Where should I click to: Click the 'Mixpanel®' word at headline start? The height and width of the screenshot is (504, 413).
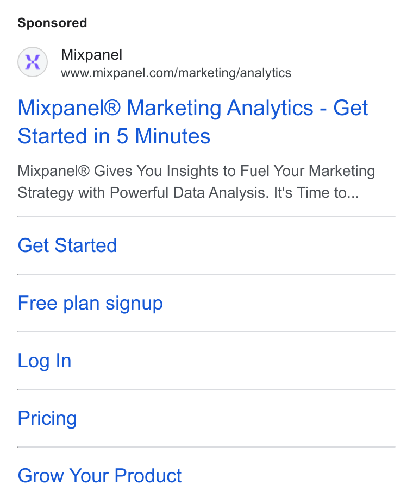coord(69,108)
